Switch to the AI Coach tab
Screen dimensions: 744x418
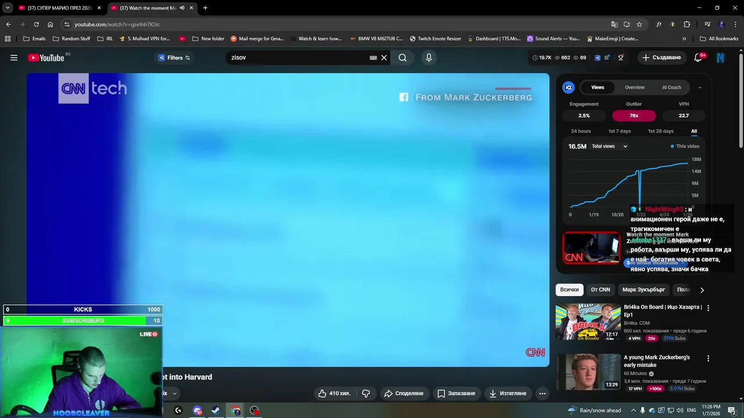tap(671, 87)
